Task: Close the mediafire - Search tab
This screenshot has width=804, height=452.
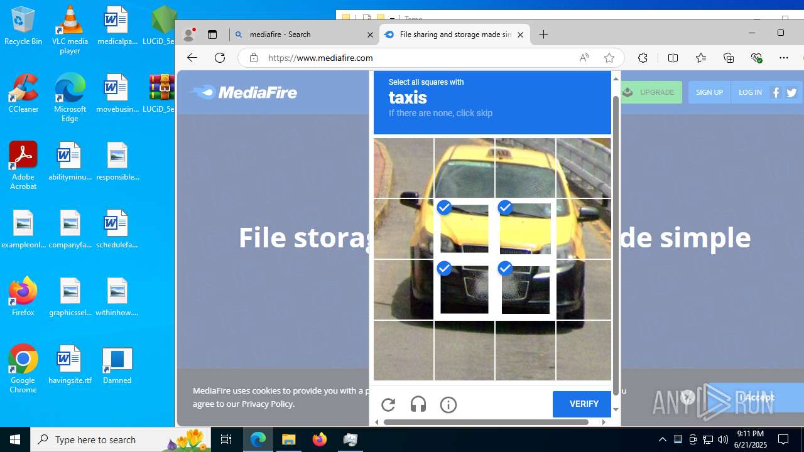Action: 370,35
